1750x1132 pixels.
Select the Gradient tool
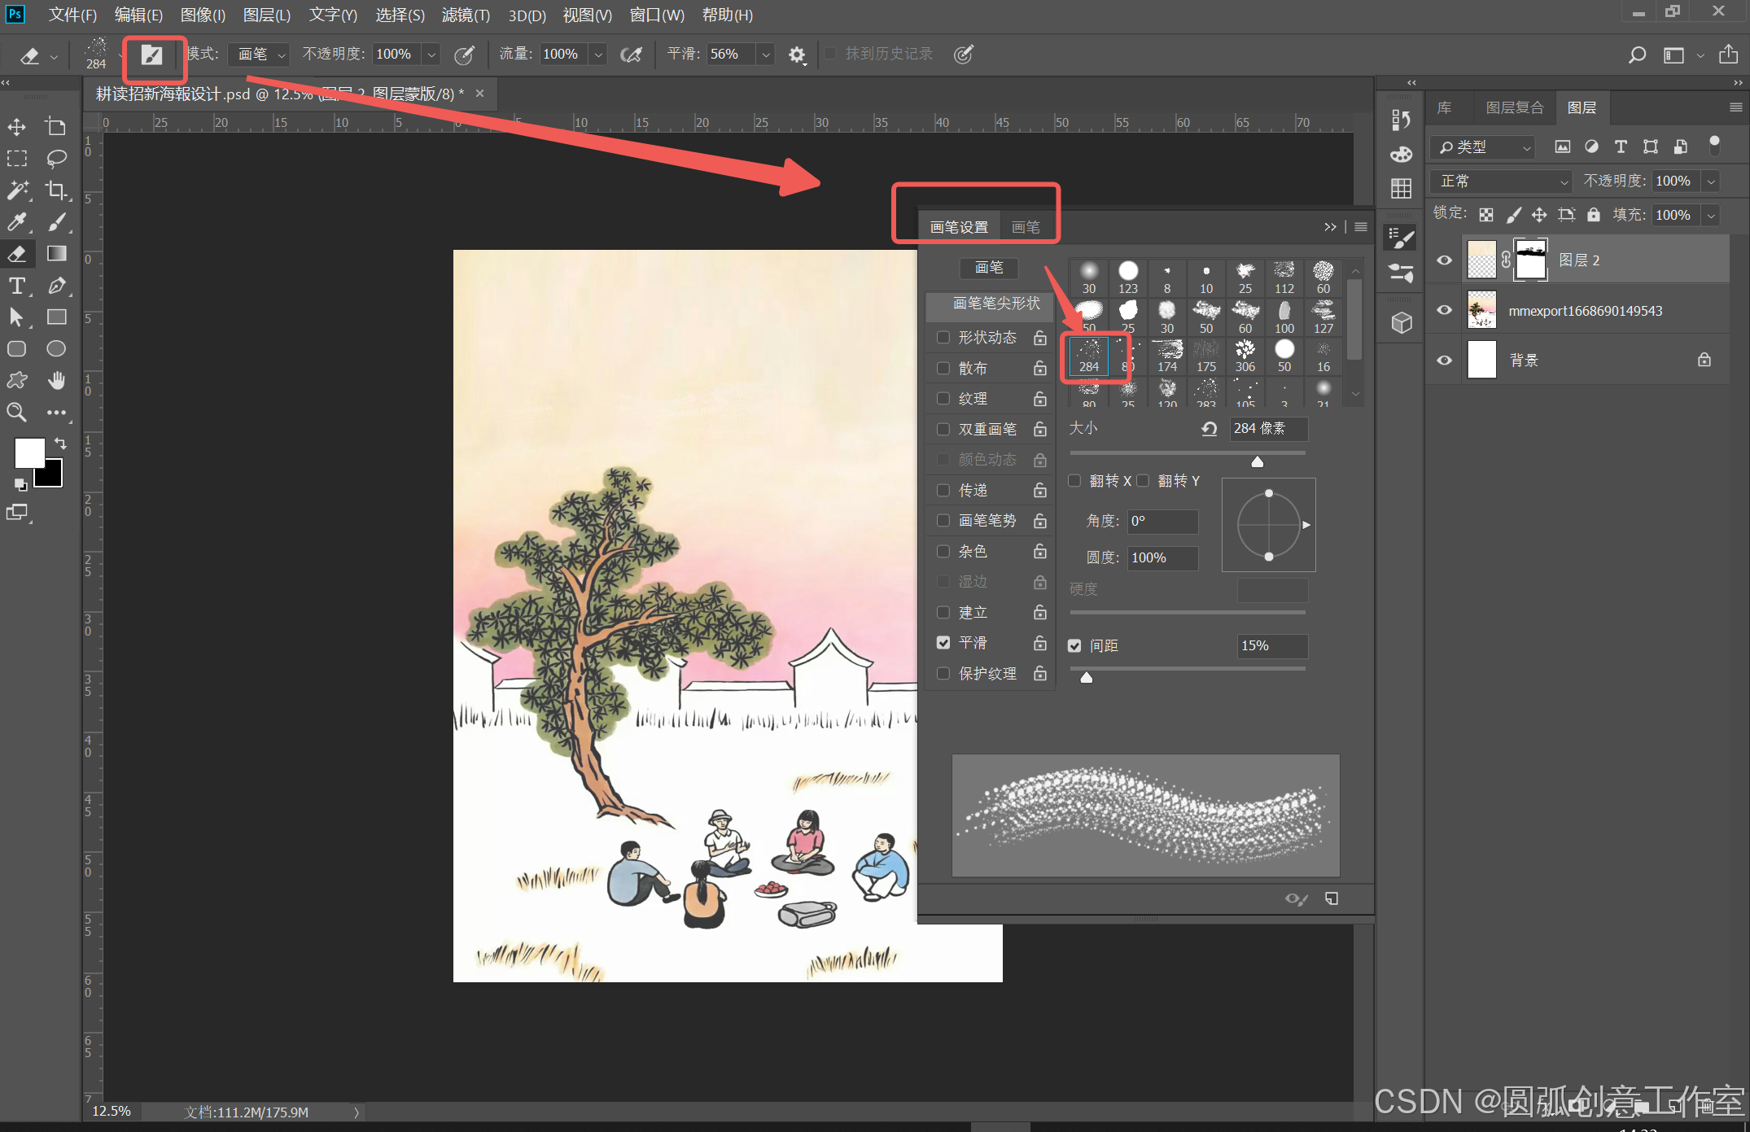[56, 253]
